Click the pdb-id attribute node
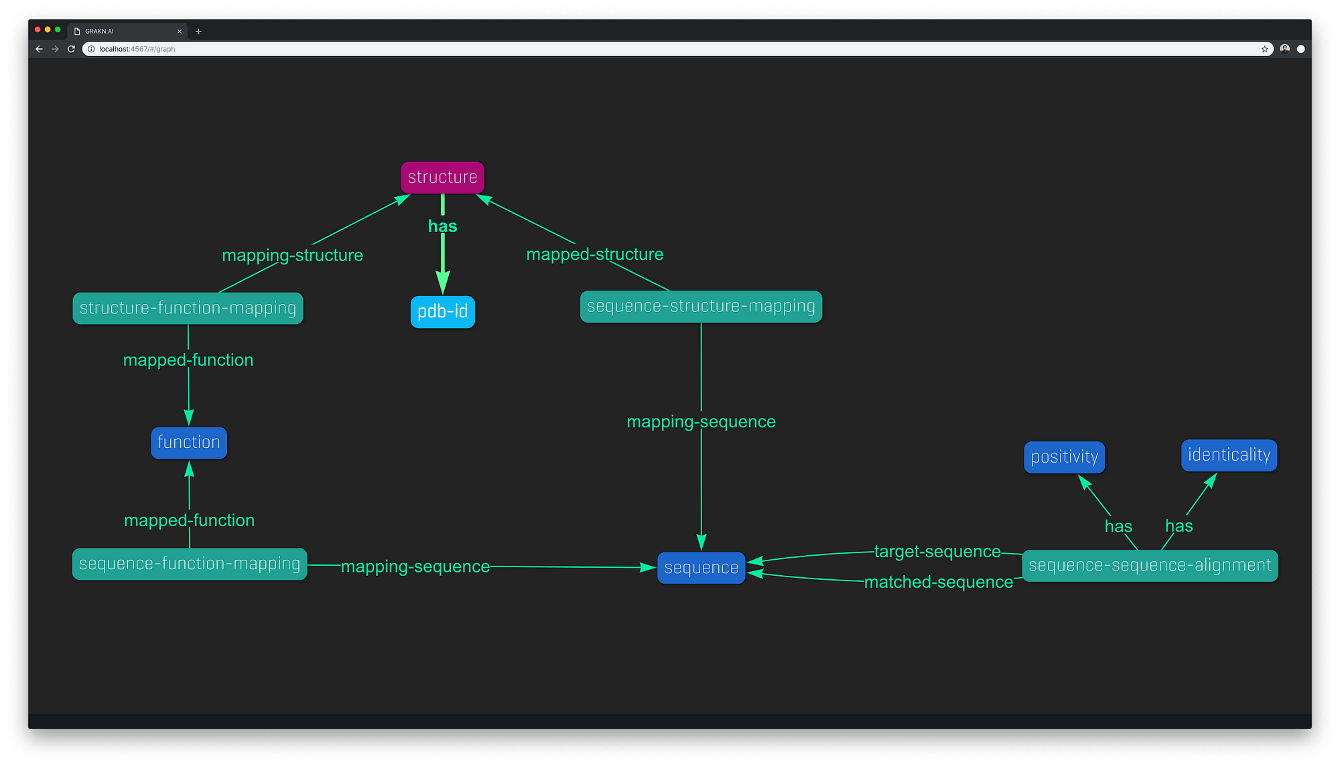 (442, 311)
